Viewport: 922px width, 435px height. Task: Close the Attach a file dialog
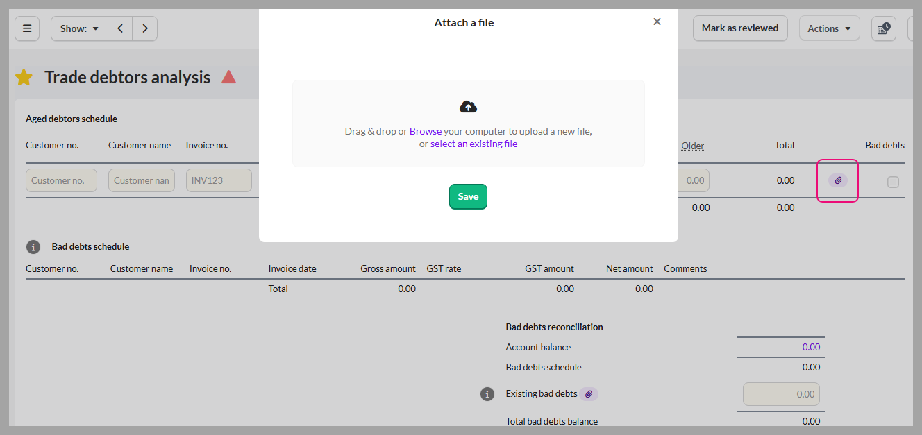point(657,22)
